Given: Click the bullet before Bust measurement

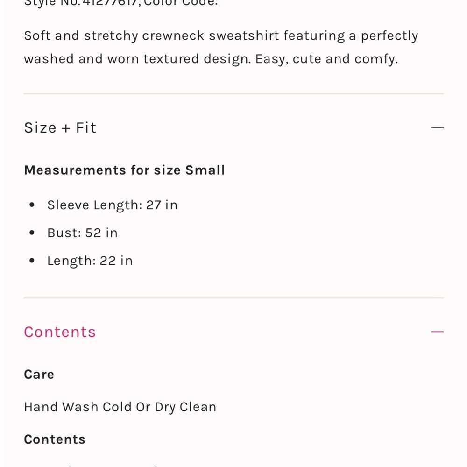Looking at the screenshot, I should point(32,233).
